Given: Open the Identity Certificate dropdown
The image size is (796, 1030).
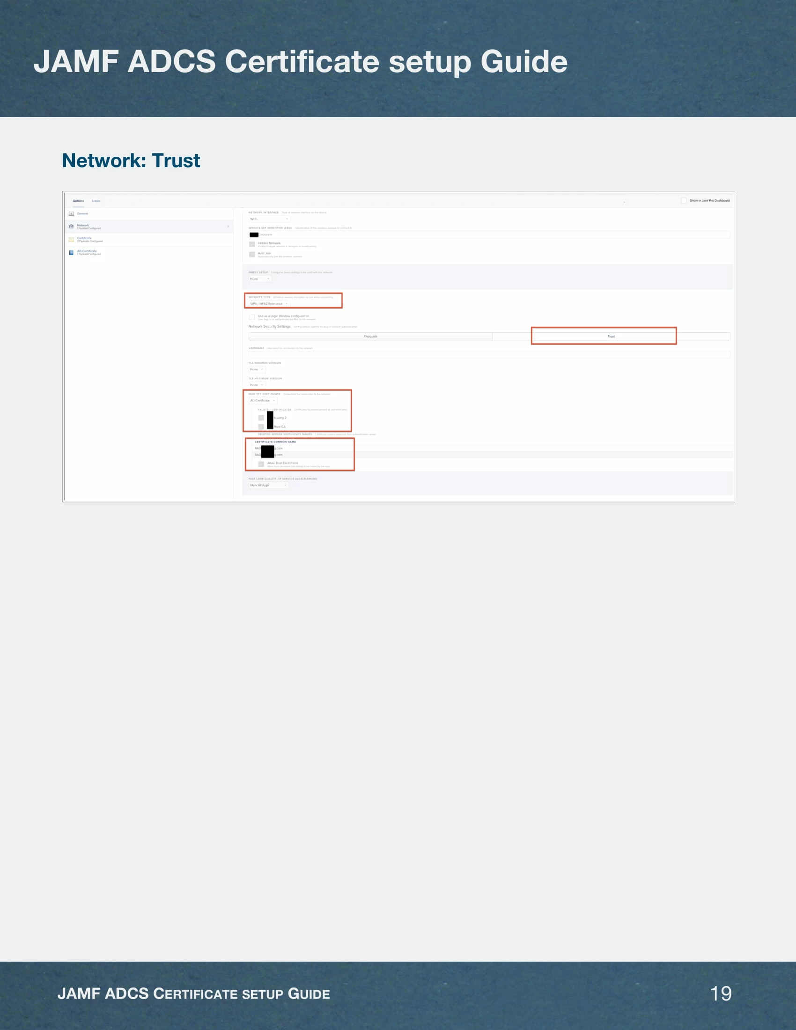Looking at the screenshot, I should click(263, 400).
